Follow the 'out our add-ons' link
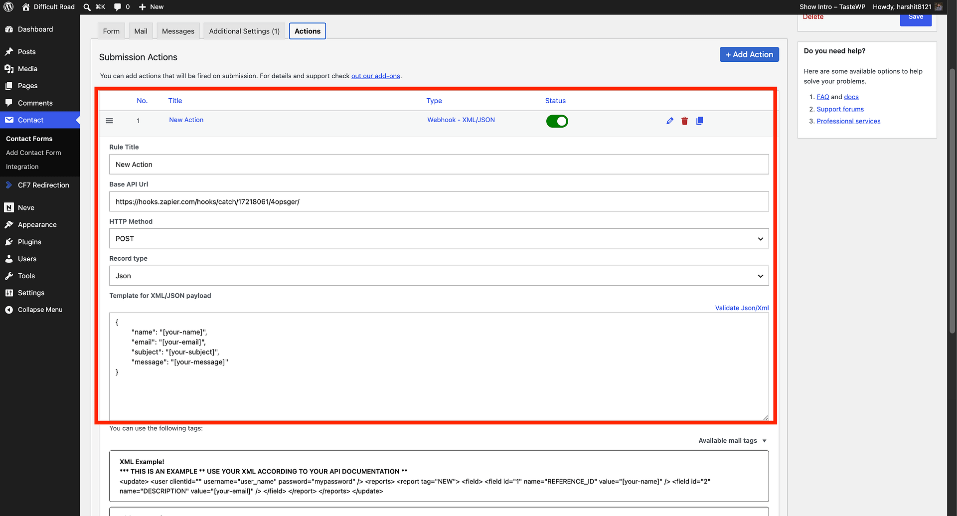 (376, 76)
